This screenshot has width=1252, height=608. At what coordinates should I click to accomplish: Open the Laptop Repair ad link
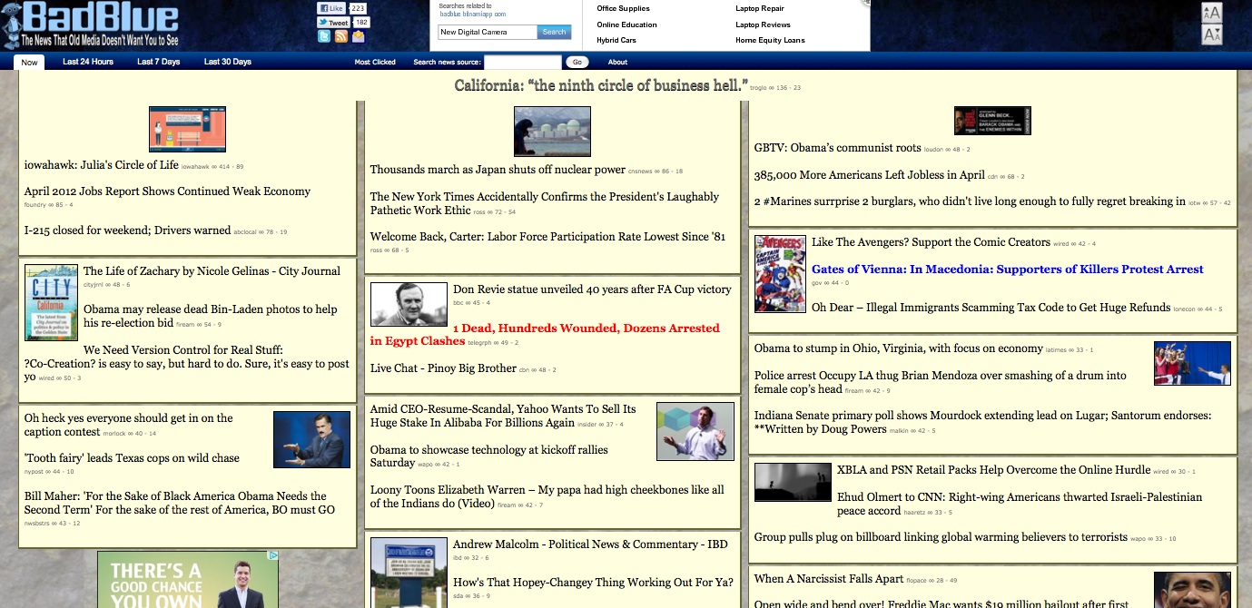tap(760, 9)
